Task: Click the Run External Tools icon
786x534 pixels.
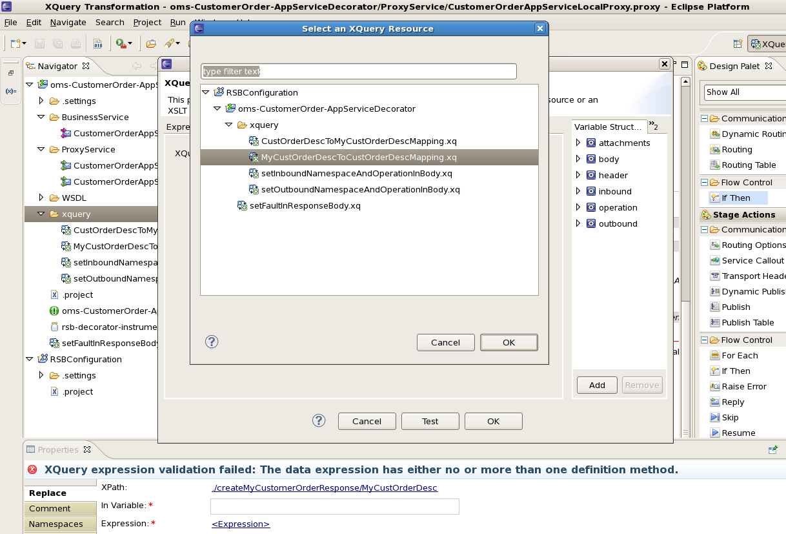Action: coord(120,43)
